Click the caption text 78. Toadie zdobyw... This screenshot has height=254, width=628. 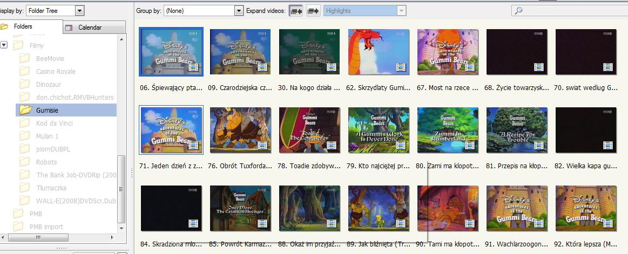click(x=309, y=166)
